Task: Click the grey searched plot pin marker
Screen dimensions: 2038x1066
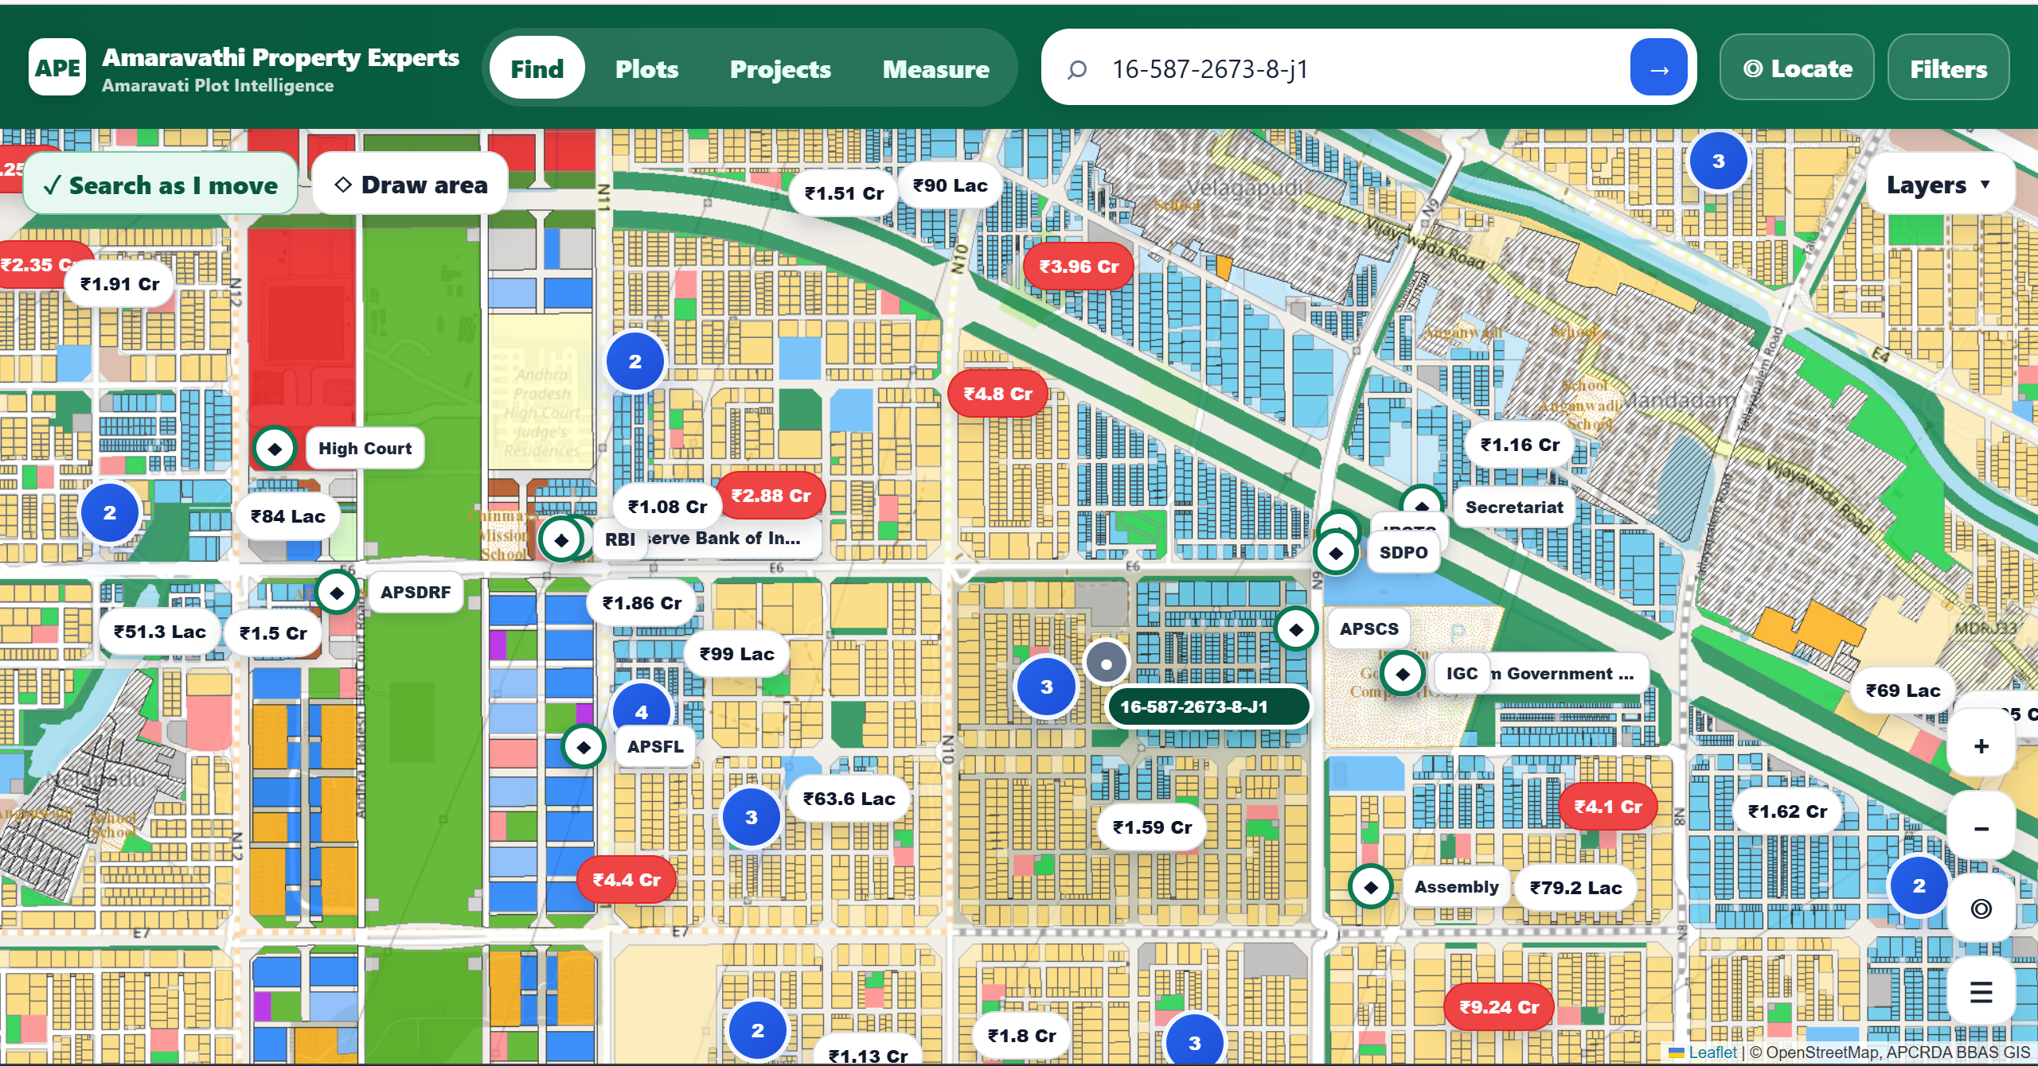Action: pyautogui.click(x=1106, y=663)
